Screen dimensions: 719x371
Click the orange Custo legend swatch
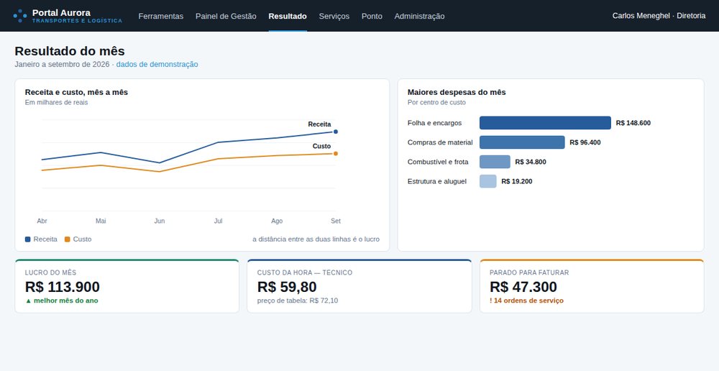[x=68, y=239]
